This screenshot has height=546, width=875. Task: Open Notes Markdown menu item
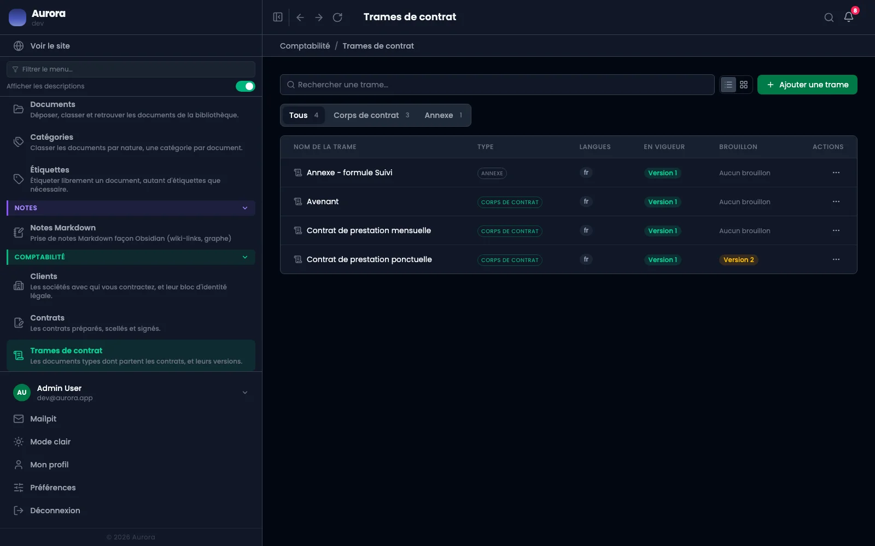coord(131,233)
